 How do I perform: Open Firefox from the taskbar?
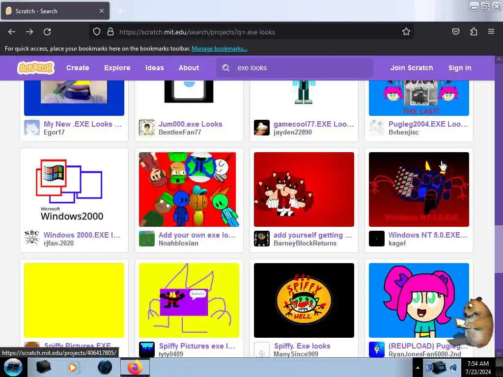tap(135, 367)
